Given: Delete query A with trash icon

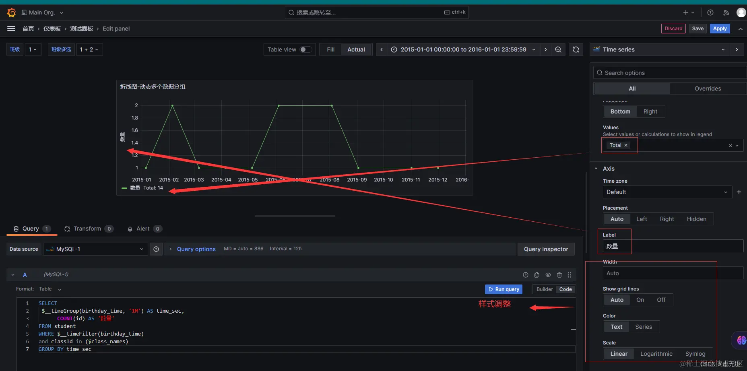Looking at the screenshot, I should 559,275.
